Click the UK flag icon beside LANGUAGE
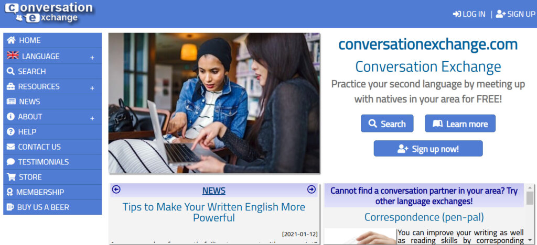The width and height of the screenshot is (537, 245). pos(13,55)
